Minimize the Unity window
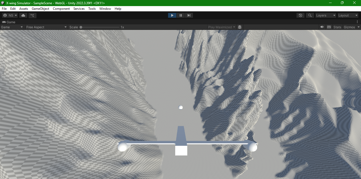 coord(330,3)
